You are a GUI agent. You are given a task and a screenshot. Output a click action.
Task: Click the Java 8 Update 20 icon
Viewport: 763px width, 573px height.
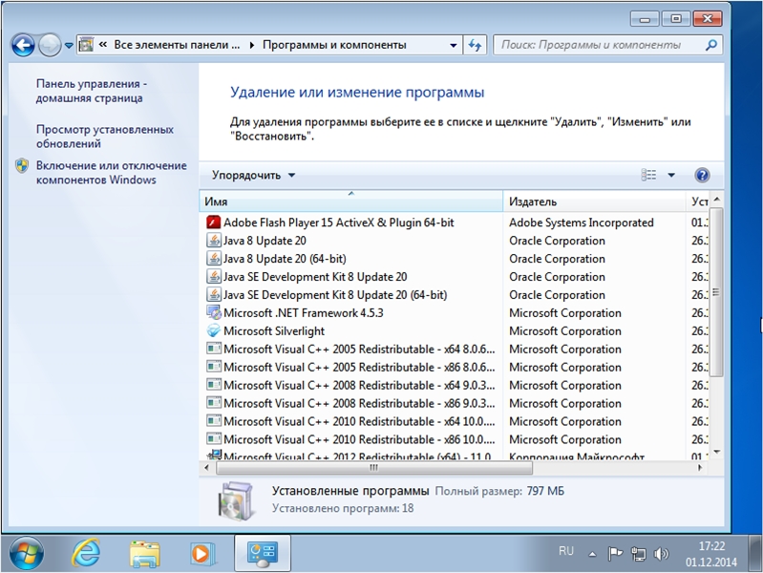coord(213,241)
